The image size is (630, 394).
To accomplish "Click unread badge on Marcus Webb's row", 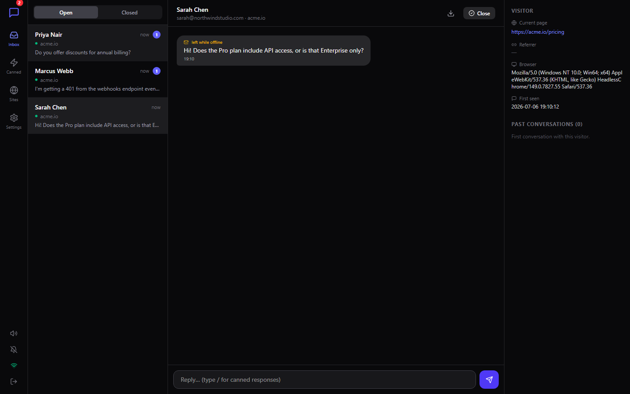I will 157,71.
